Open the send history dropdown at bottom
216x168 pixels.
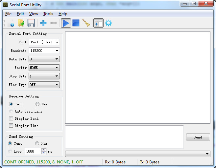pyautogui.click(x=138, y=154)
